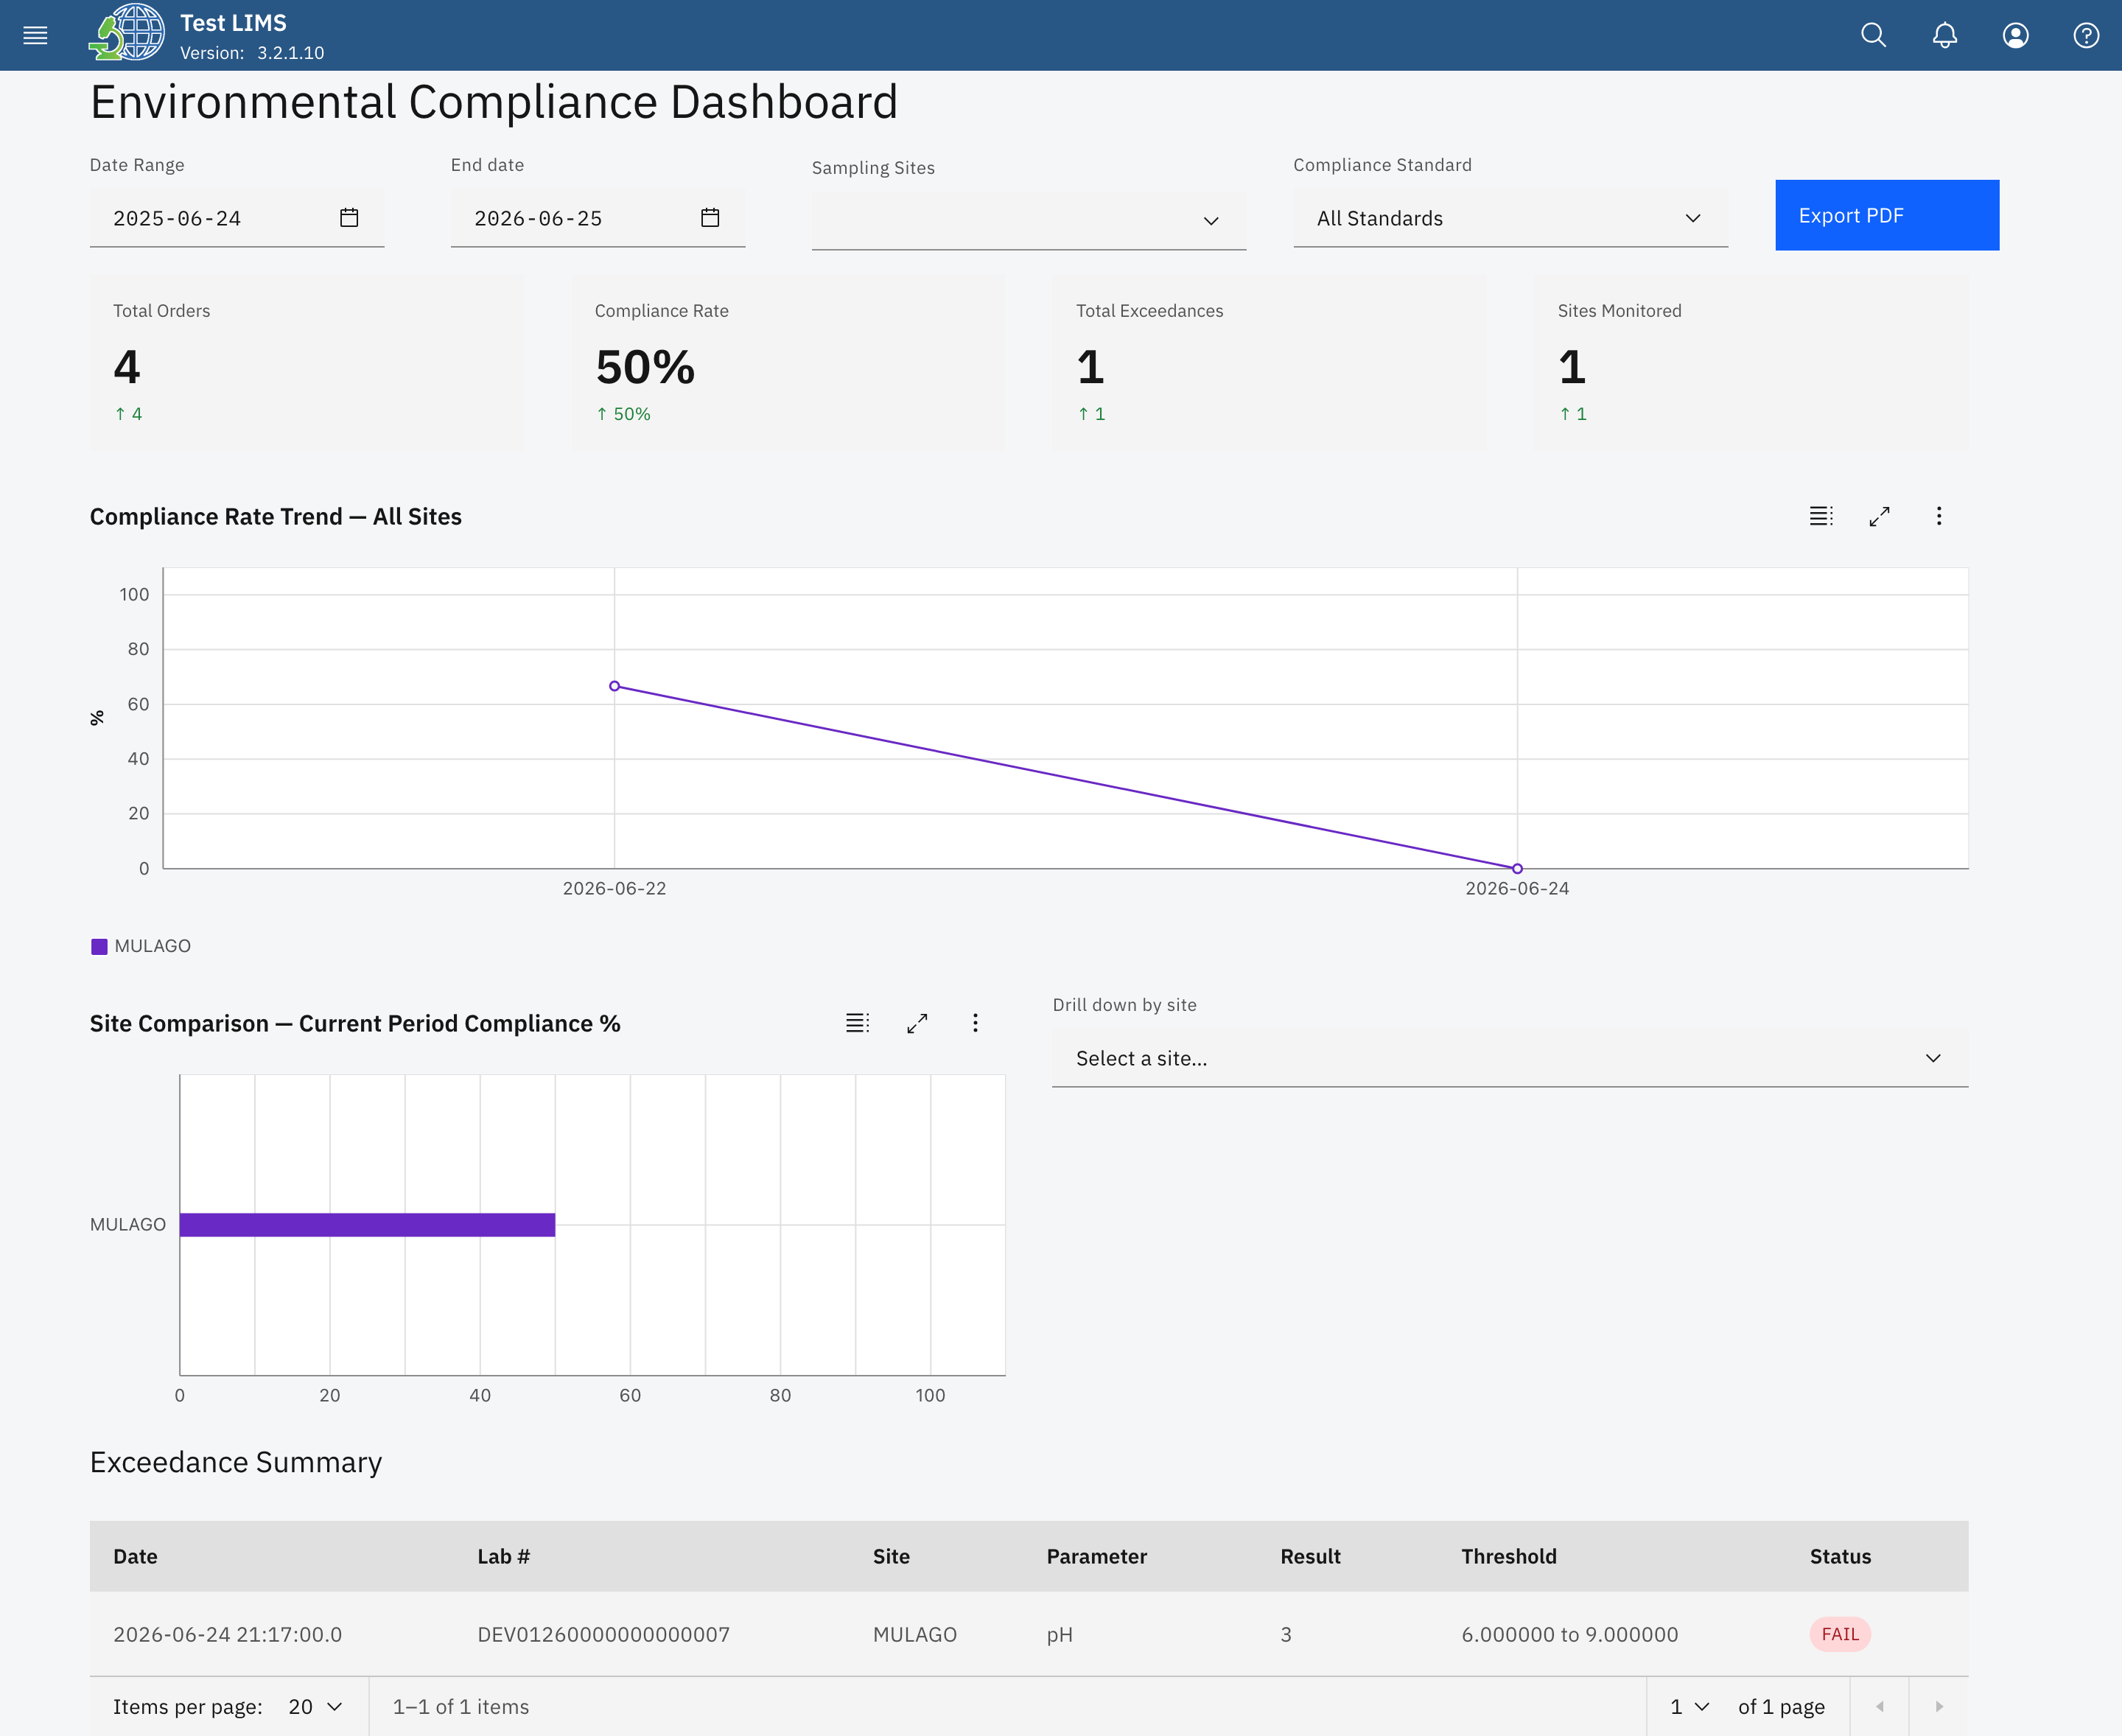Click the purple MULAGO bar in Site Comparison
Screen dimensions: 2122x1736
coord(367,1224)
